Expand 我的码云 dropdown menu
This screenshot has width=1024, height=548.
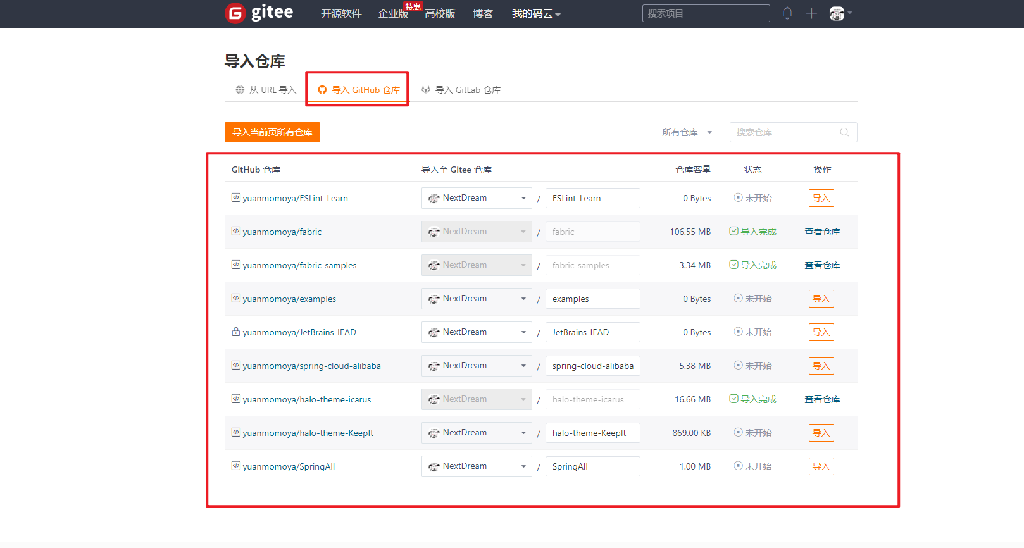click(536, 13)
